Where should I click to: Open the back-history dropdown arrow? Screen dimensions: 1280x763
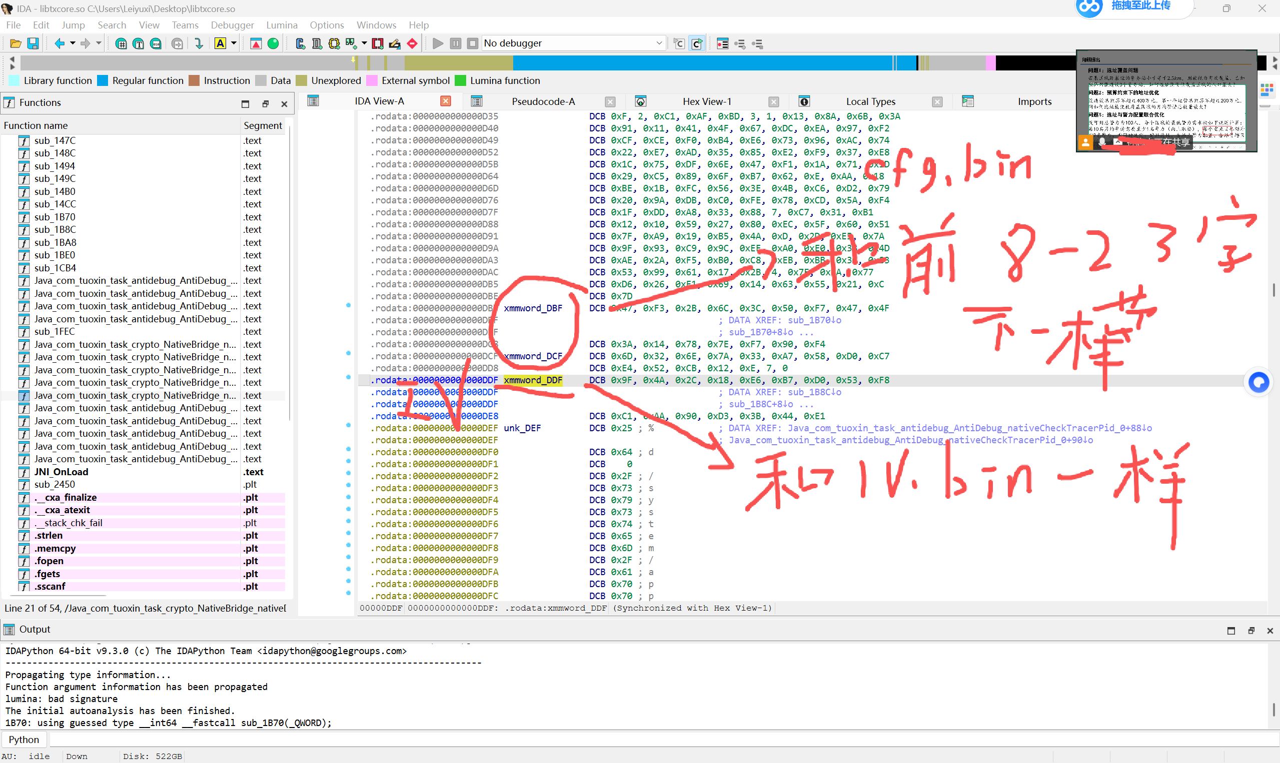[73, 43]
